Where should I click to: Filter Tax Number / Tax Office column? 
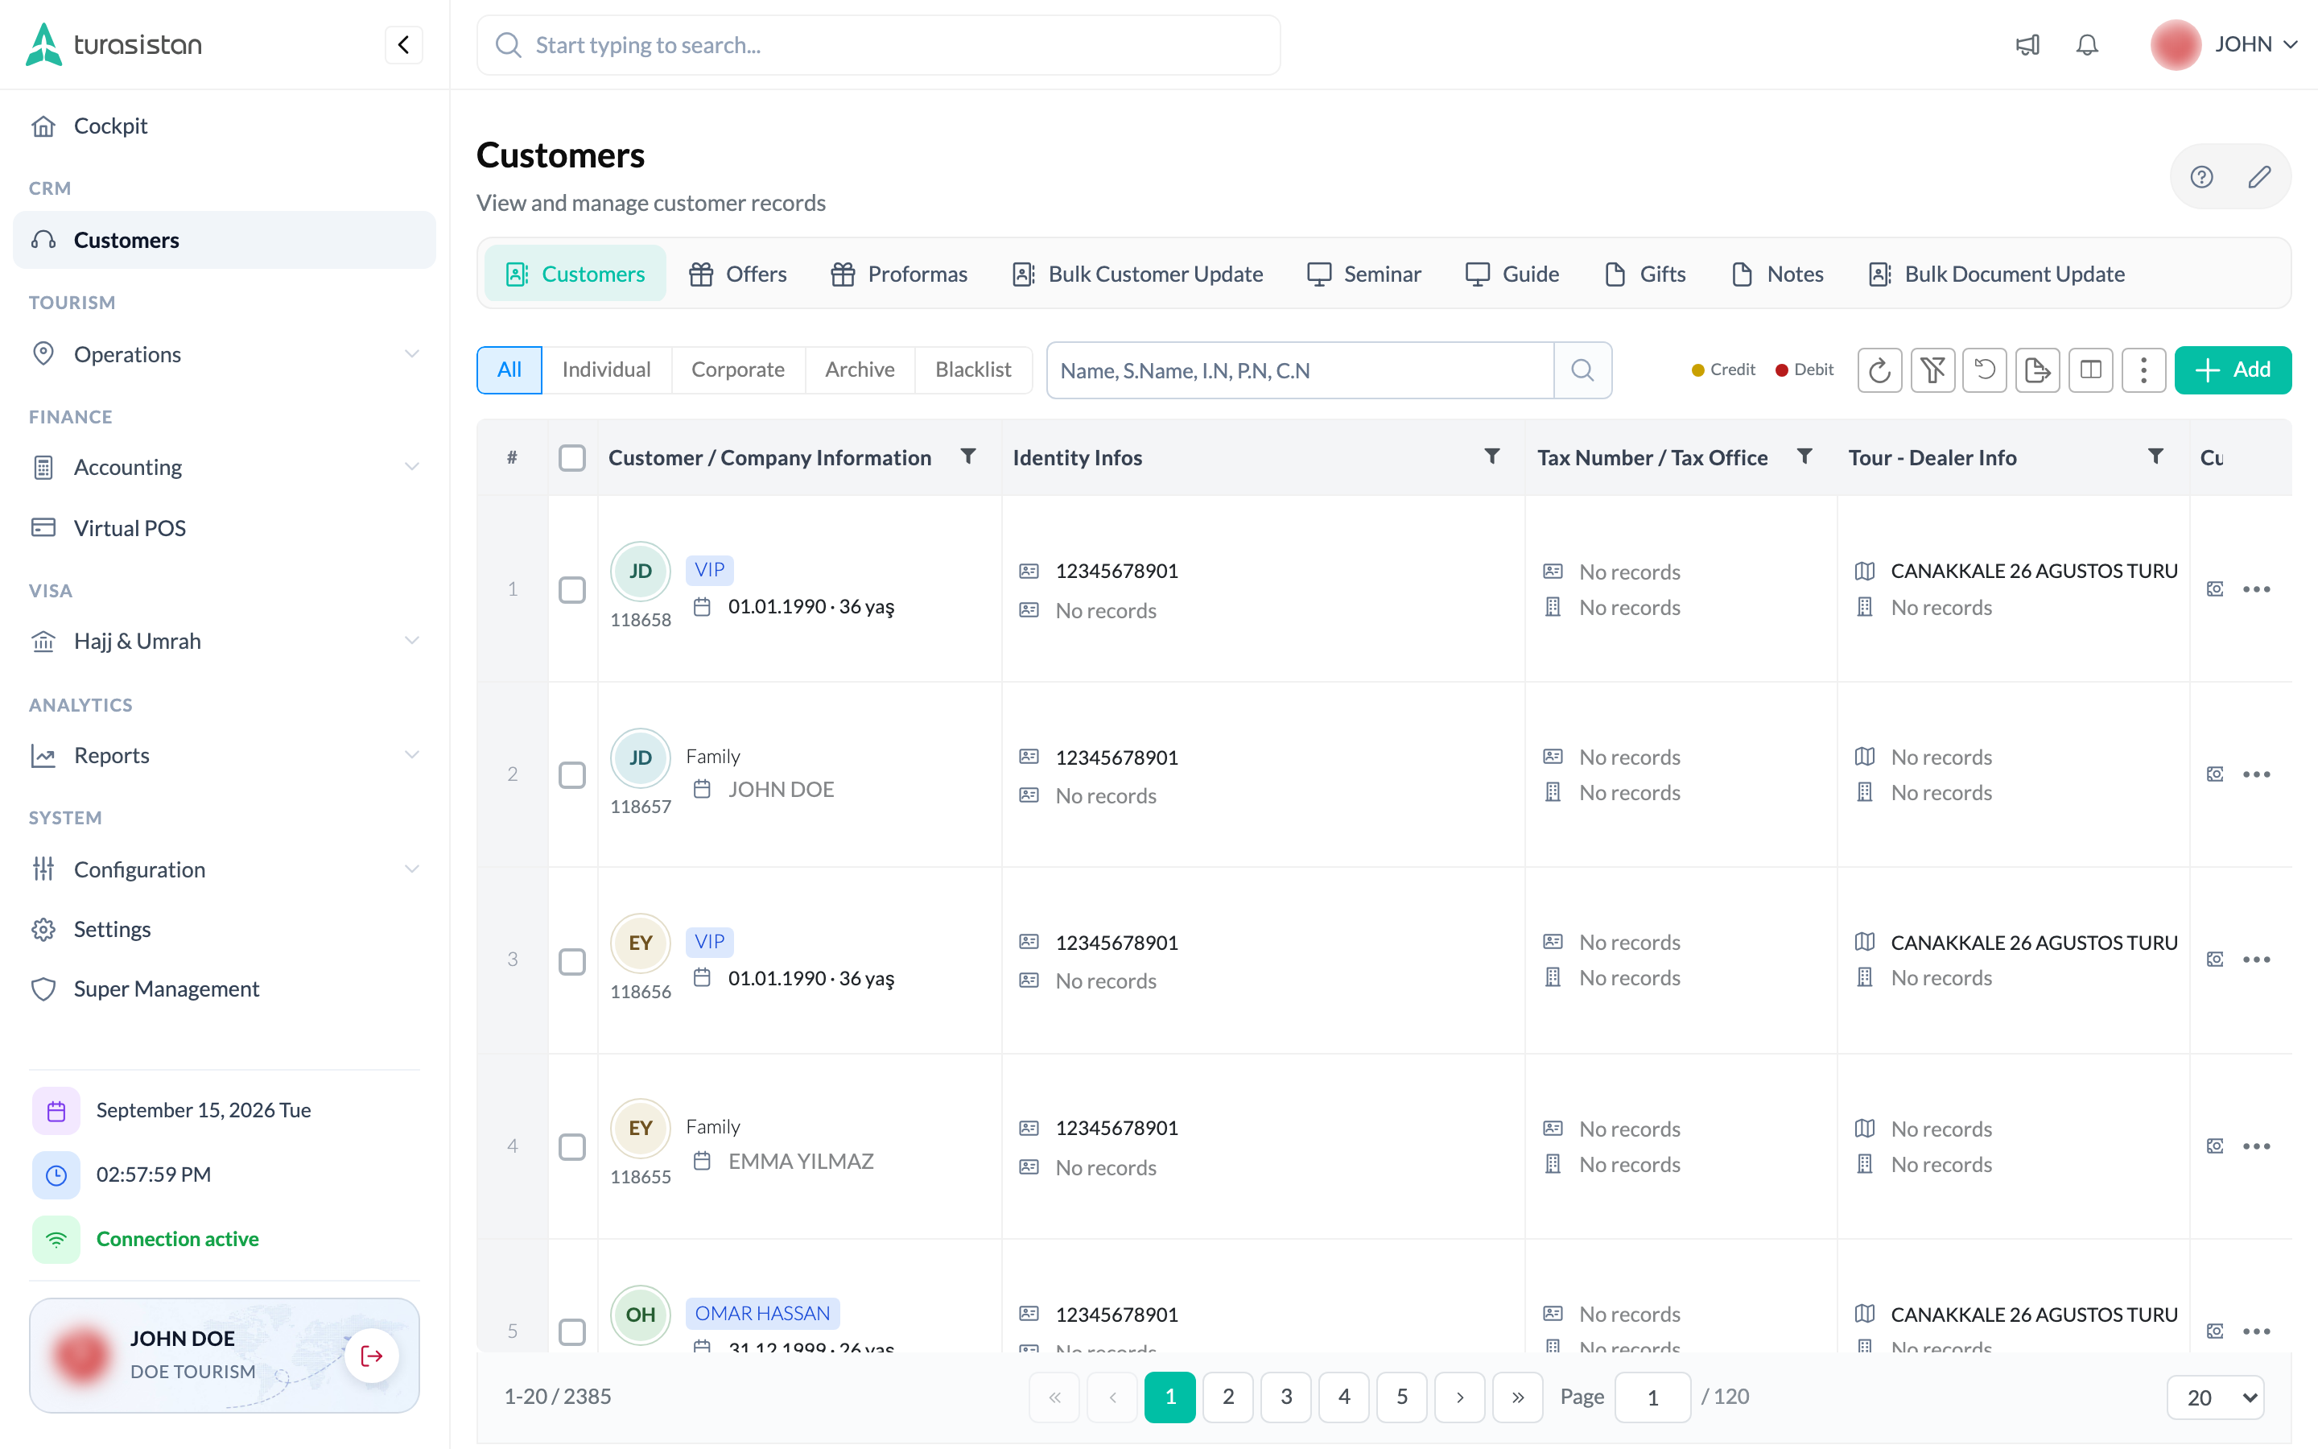(x=1804, y=456)
